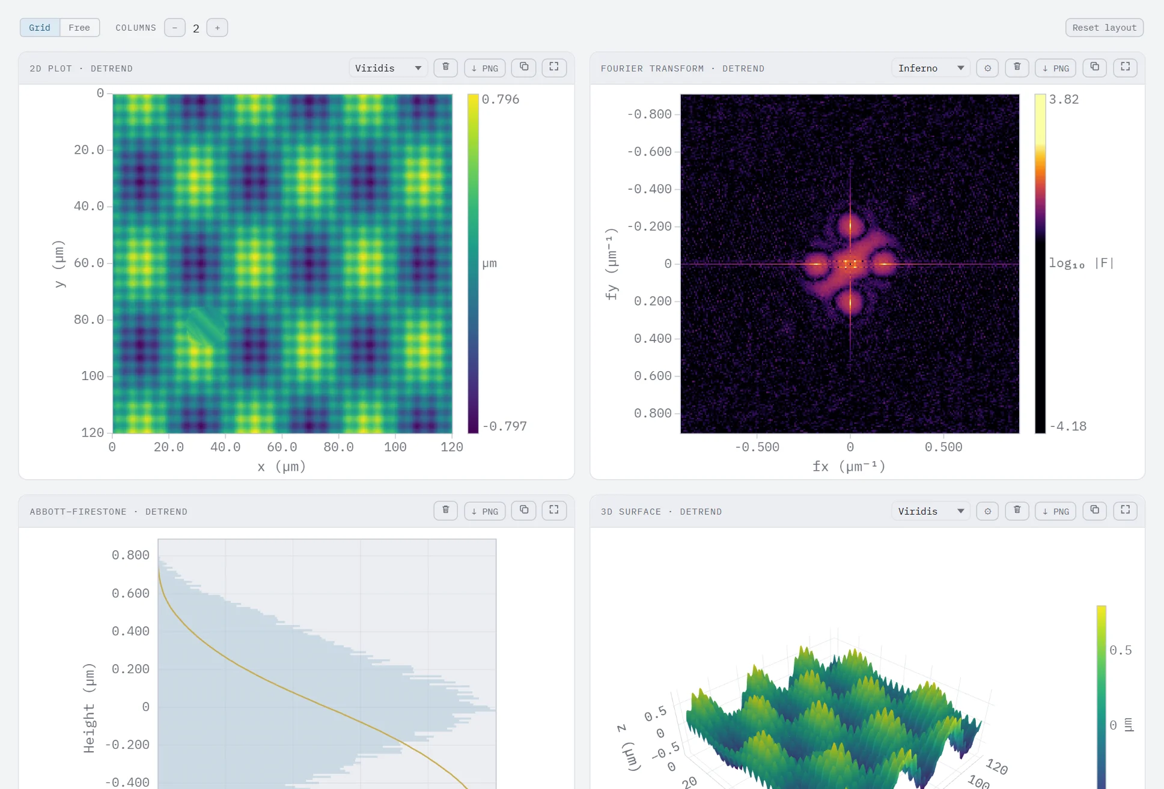Click the Reset layout button
The image size is (1164, 789).
click(x=1104, y=28)
